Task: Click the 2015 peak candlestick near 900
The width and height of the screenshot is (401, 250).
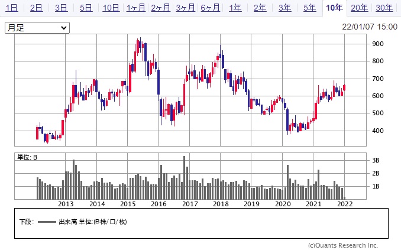Action: click(138, 47)
